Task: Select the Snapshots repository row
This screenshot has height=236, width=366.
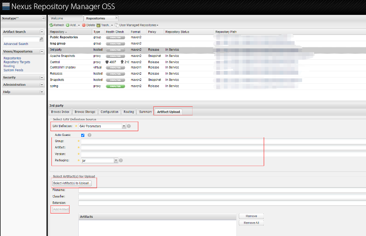Action: coord(207,80)
